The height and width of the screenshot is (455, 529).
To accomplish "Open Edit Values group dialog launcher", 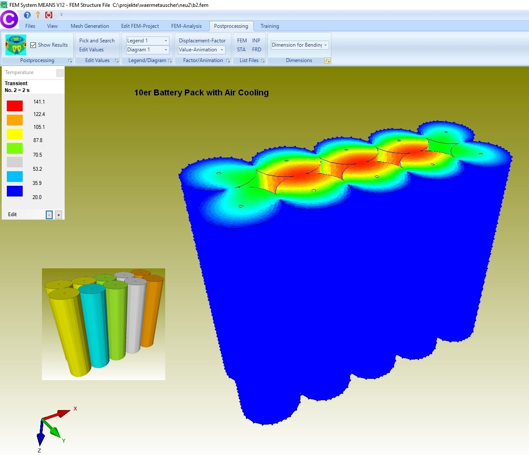I will 117,61.
